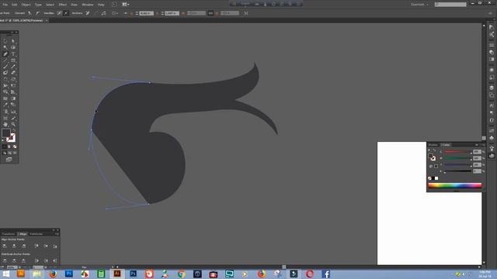This screenshot has height=279, width=497.
Task: Select the Zoom tool
Action: click(13, 124)
